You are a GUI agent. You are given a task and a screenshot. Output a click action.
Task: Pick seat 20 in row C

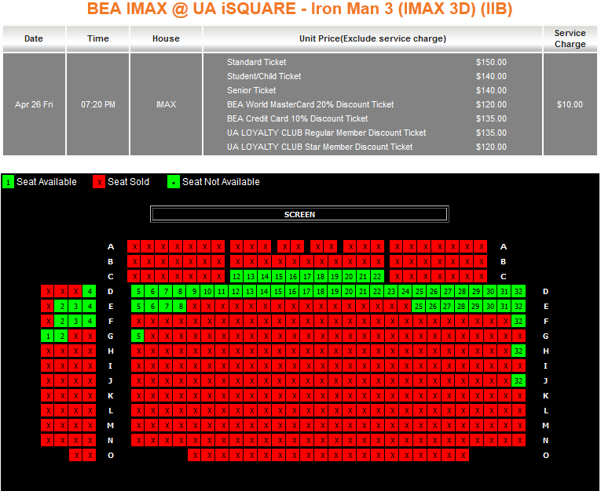click(x=349, y=276)
